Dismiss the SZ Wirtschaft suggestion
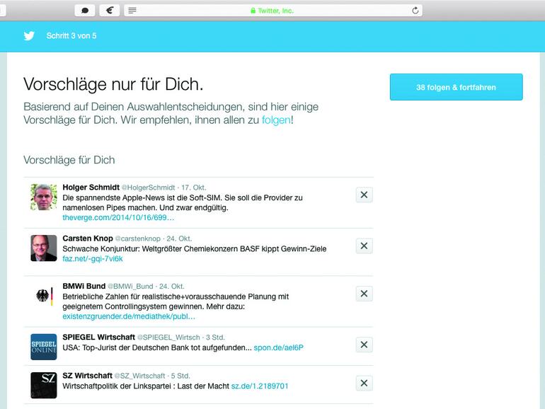Viewport: 545px width, 409px height. tap(364, 383)
